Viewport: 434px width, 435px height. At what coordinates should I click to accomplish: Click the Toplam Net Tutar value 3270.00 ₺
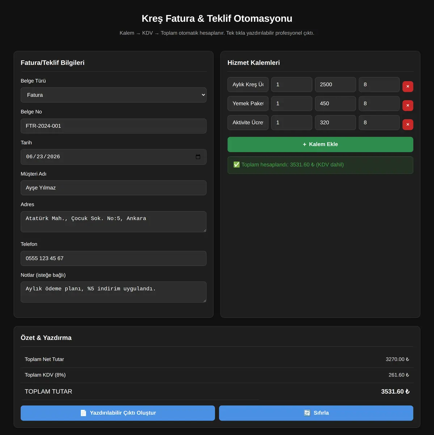point(397,359)
